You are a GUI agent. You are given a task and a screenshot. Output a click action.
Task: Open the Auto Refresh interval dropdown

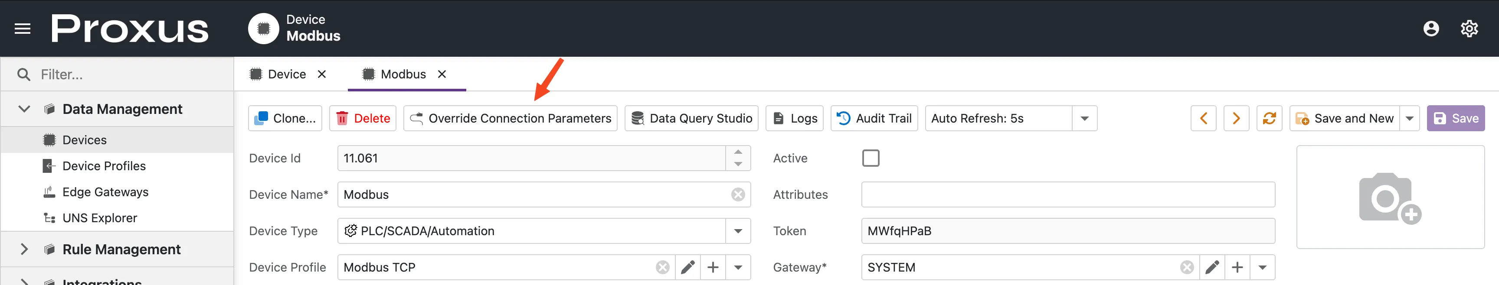pos(1084,119)
